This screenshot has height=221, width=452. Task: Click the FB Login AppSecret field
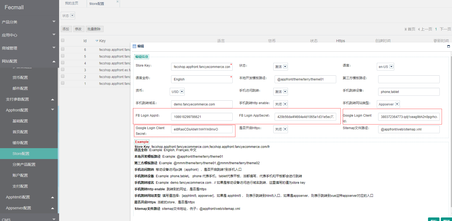pos(305,117)
